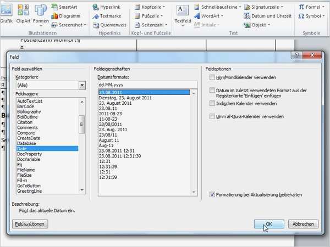Insert a Querverweis cross-reference
This screenshot has width=330, height=247.
pos(109,25)
